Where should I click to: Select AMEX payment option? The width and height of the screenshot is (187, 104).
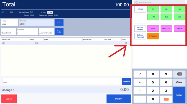pyautogui.click(x=179, y=28)
